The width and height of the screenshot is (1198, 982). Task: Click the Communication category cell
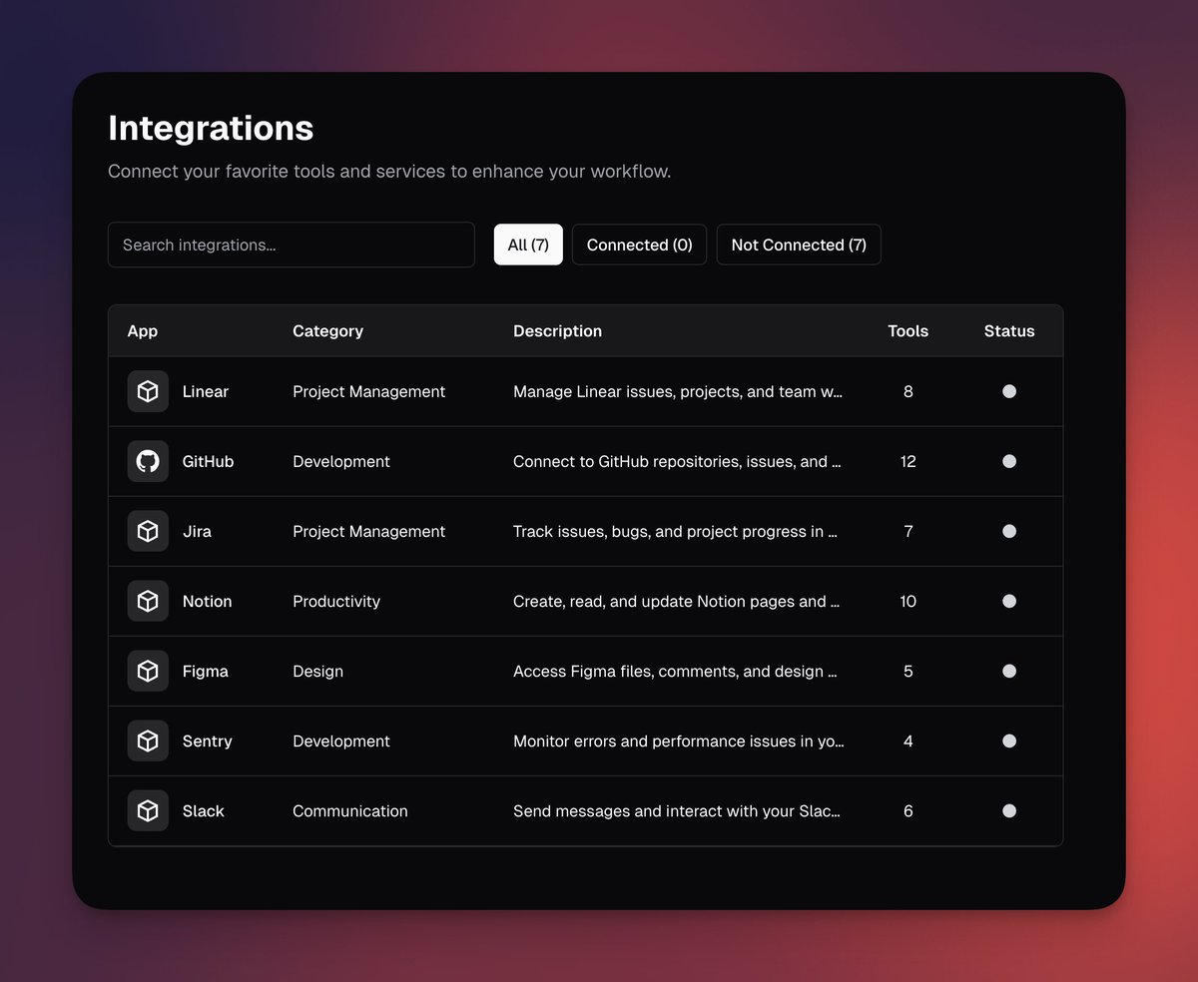point(350,810)
